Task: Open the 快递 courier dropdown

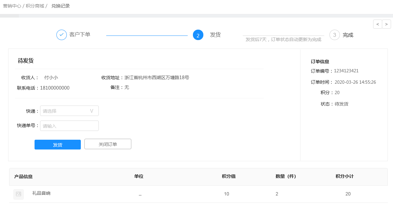Action: [69, 111]
